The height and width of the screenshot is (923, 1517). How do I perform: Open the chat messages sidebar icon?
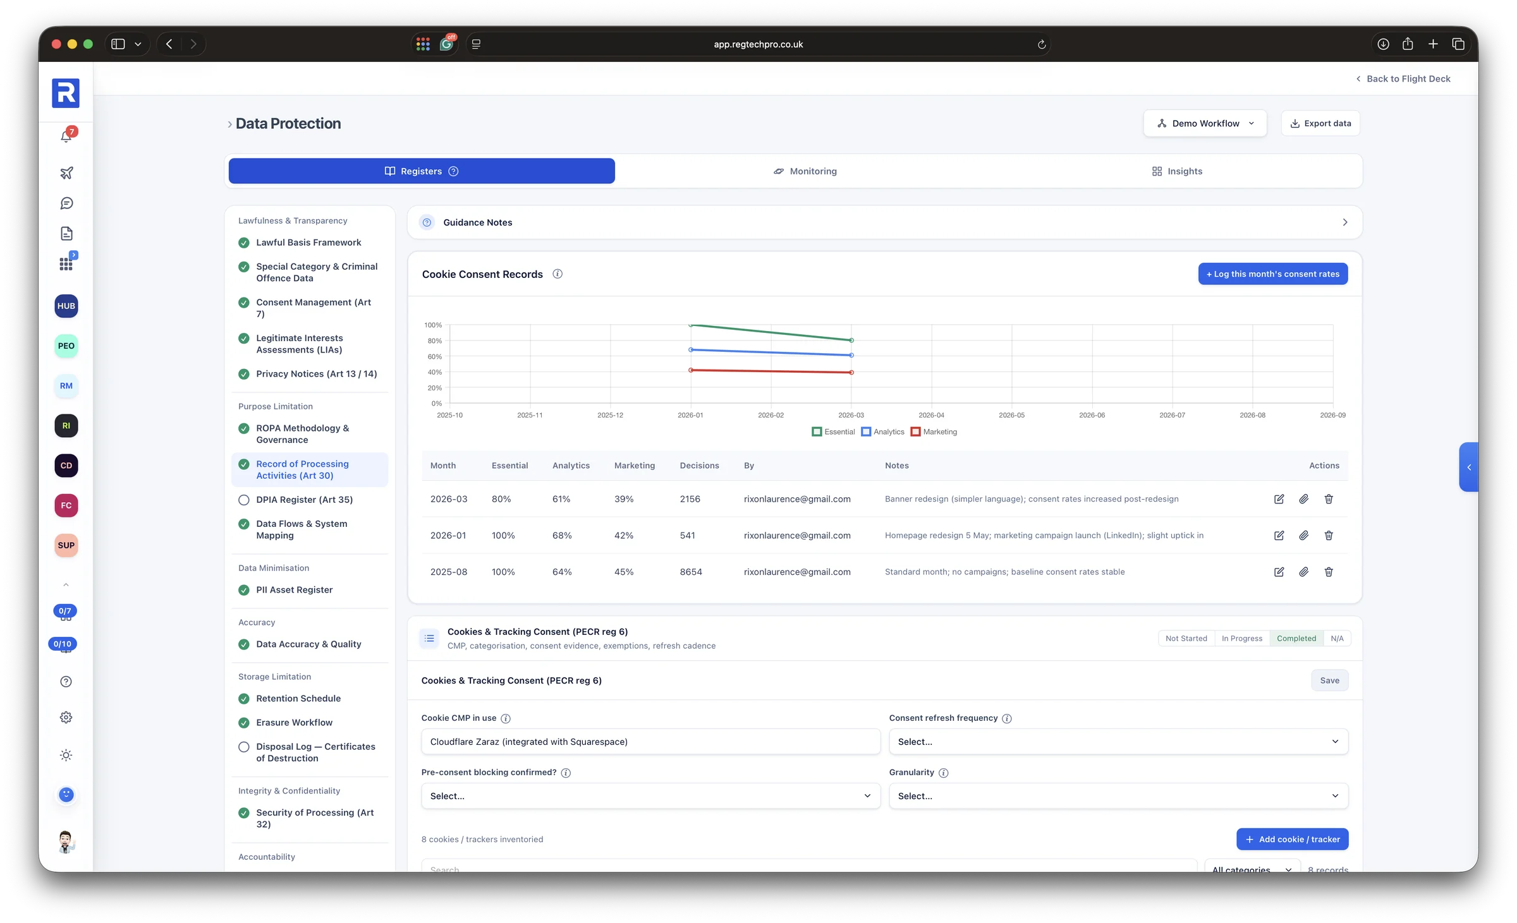pyautogui.click(x=66, y=203)
